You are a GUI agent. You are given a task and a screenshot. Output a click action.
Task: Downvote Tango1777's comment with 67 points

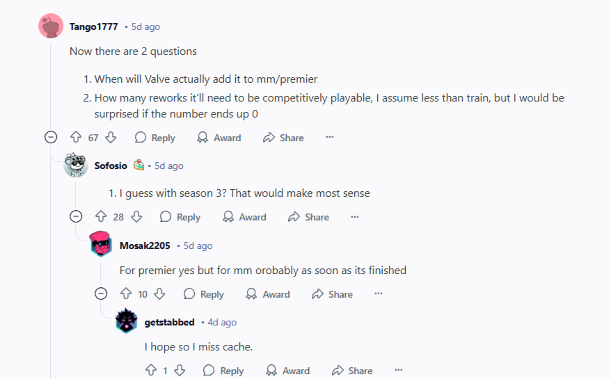pos(111,138)
